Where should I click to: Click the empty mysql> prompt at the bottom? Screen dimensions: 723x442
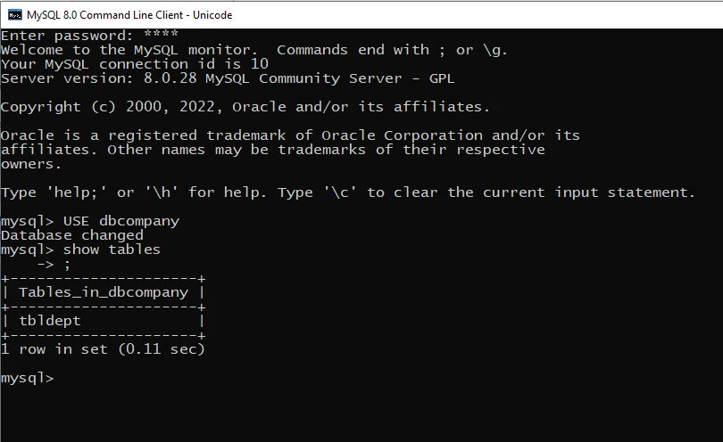[27, 378]
